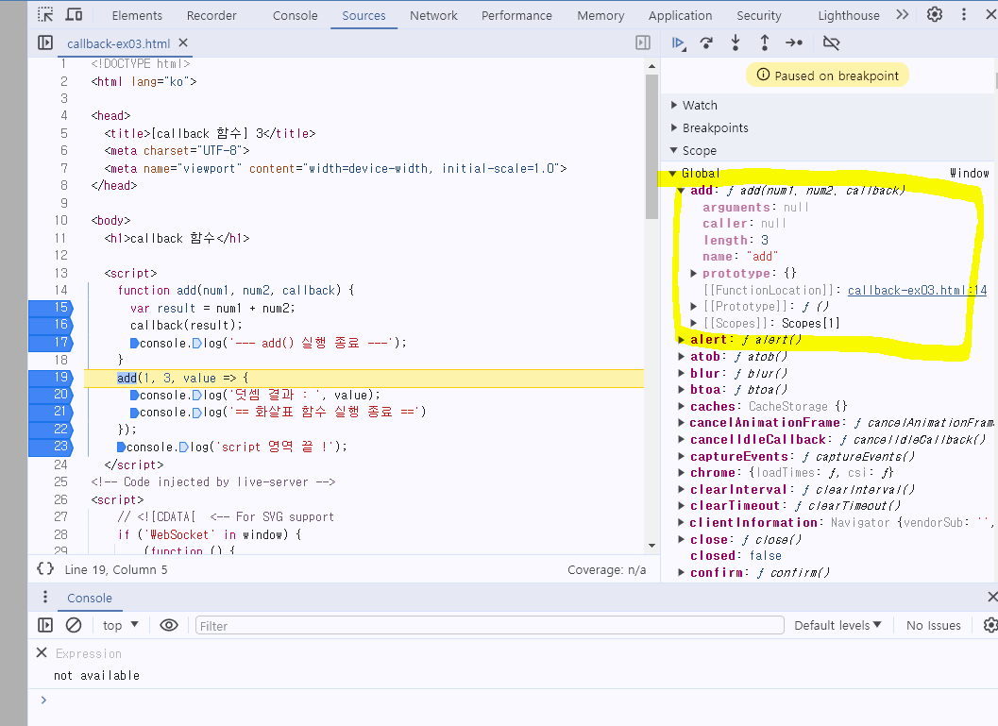
Task: Switch to the Application tab
Action: click(680, 15)
